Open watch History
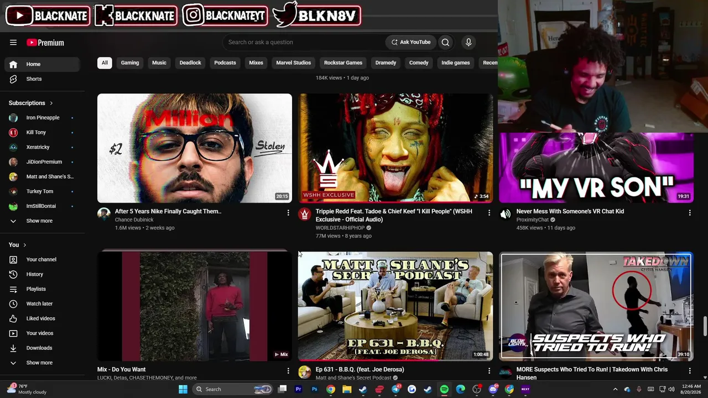The height and width of the screenshot is (398, 708). [x=42, y=274]
